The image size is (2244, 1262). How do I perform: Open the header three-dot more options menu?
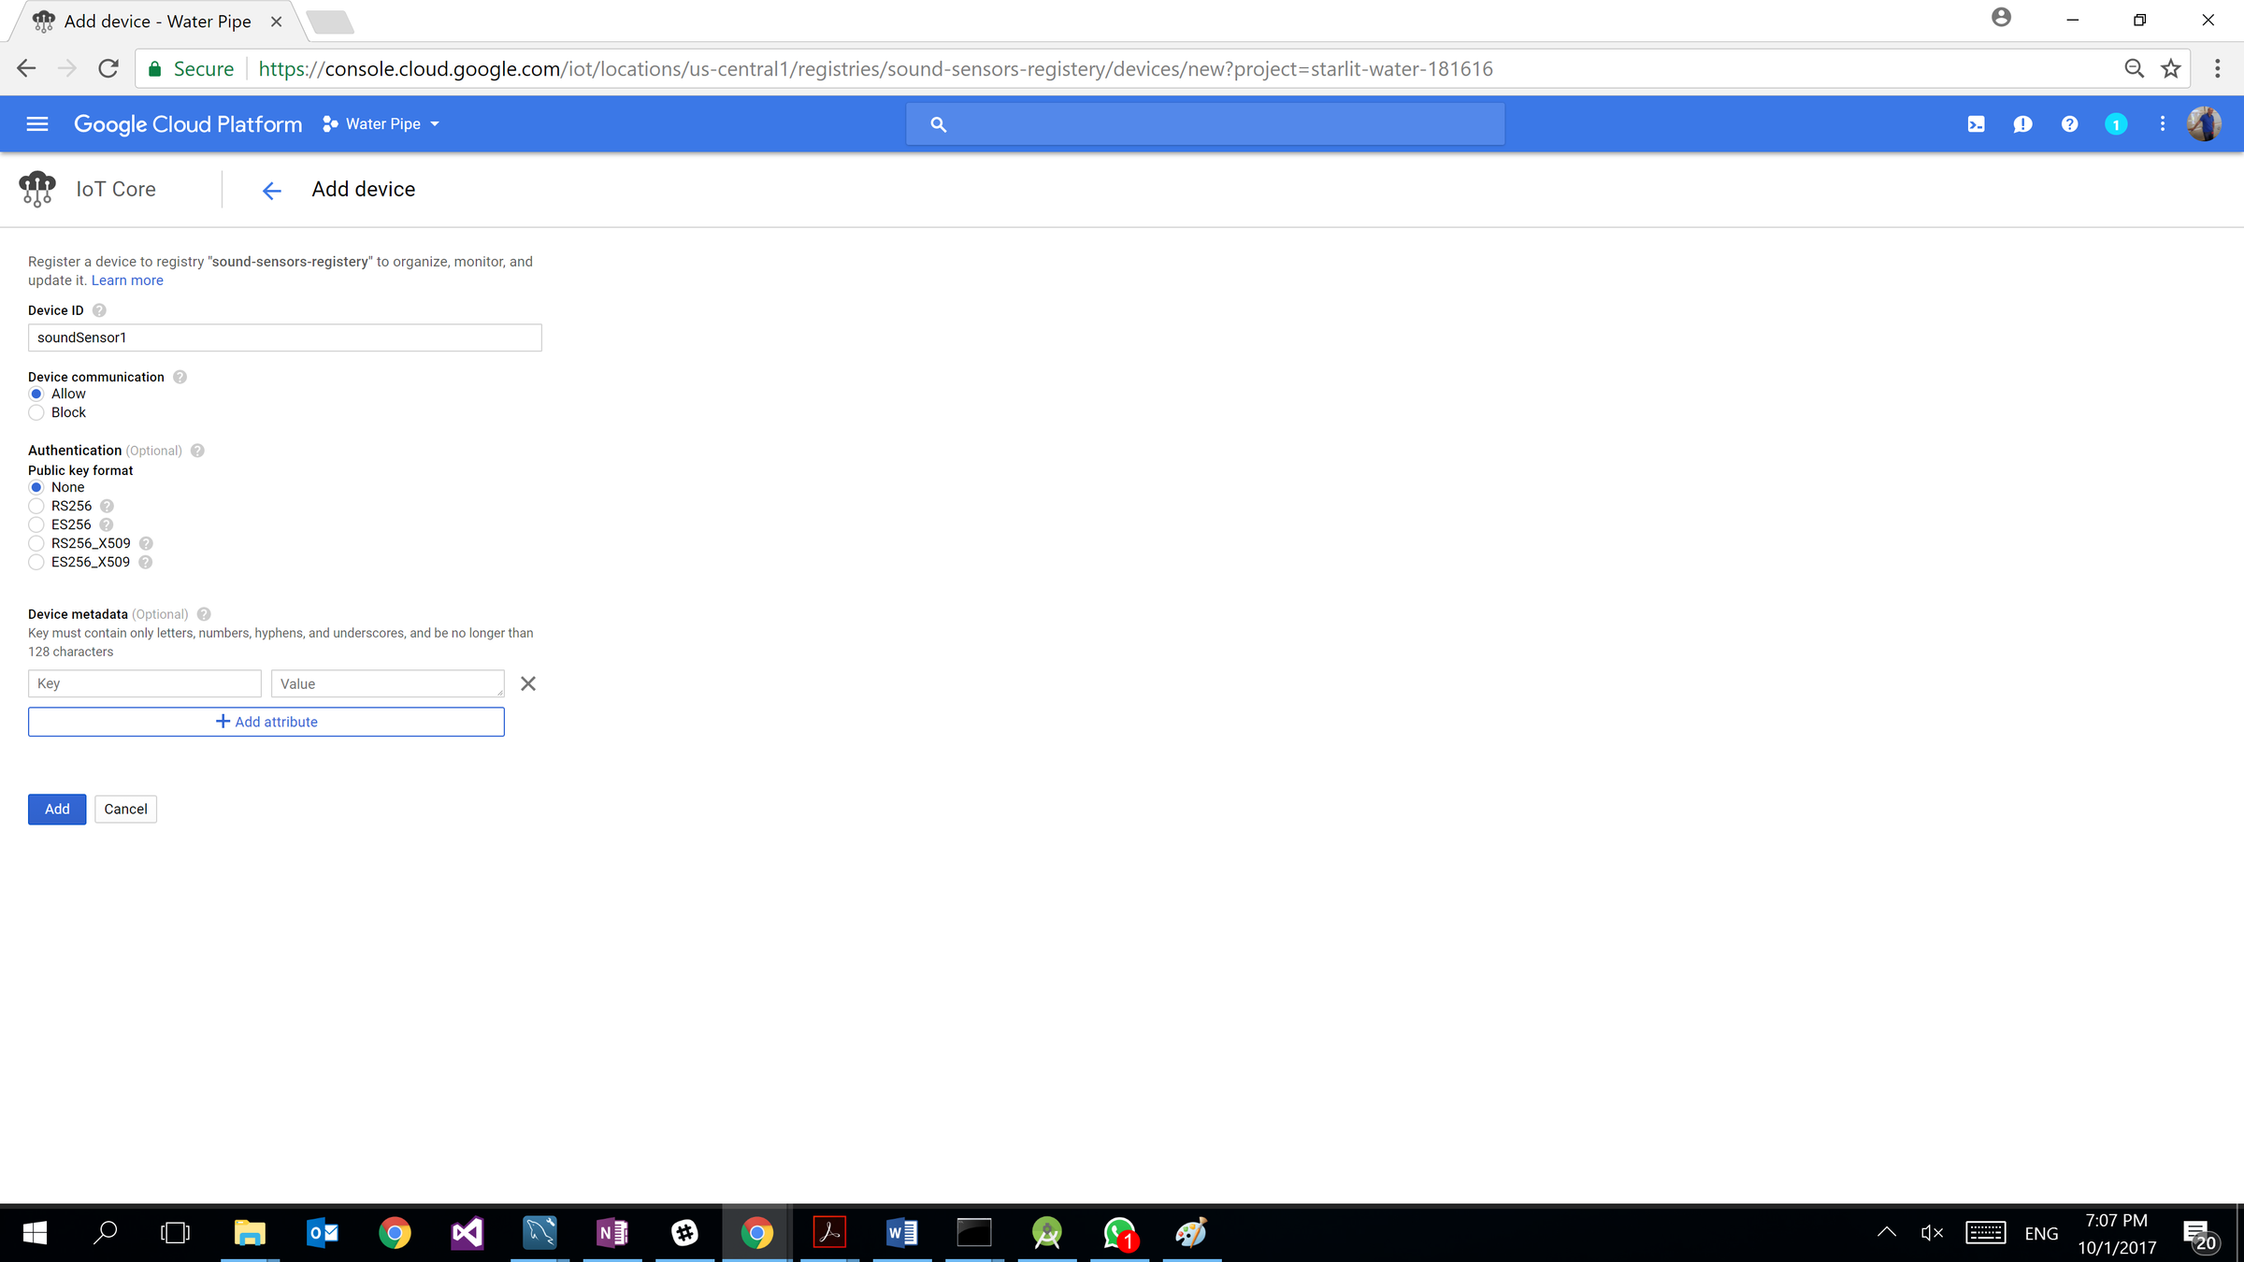[x=2162, y=124]
